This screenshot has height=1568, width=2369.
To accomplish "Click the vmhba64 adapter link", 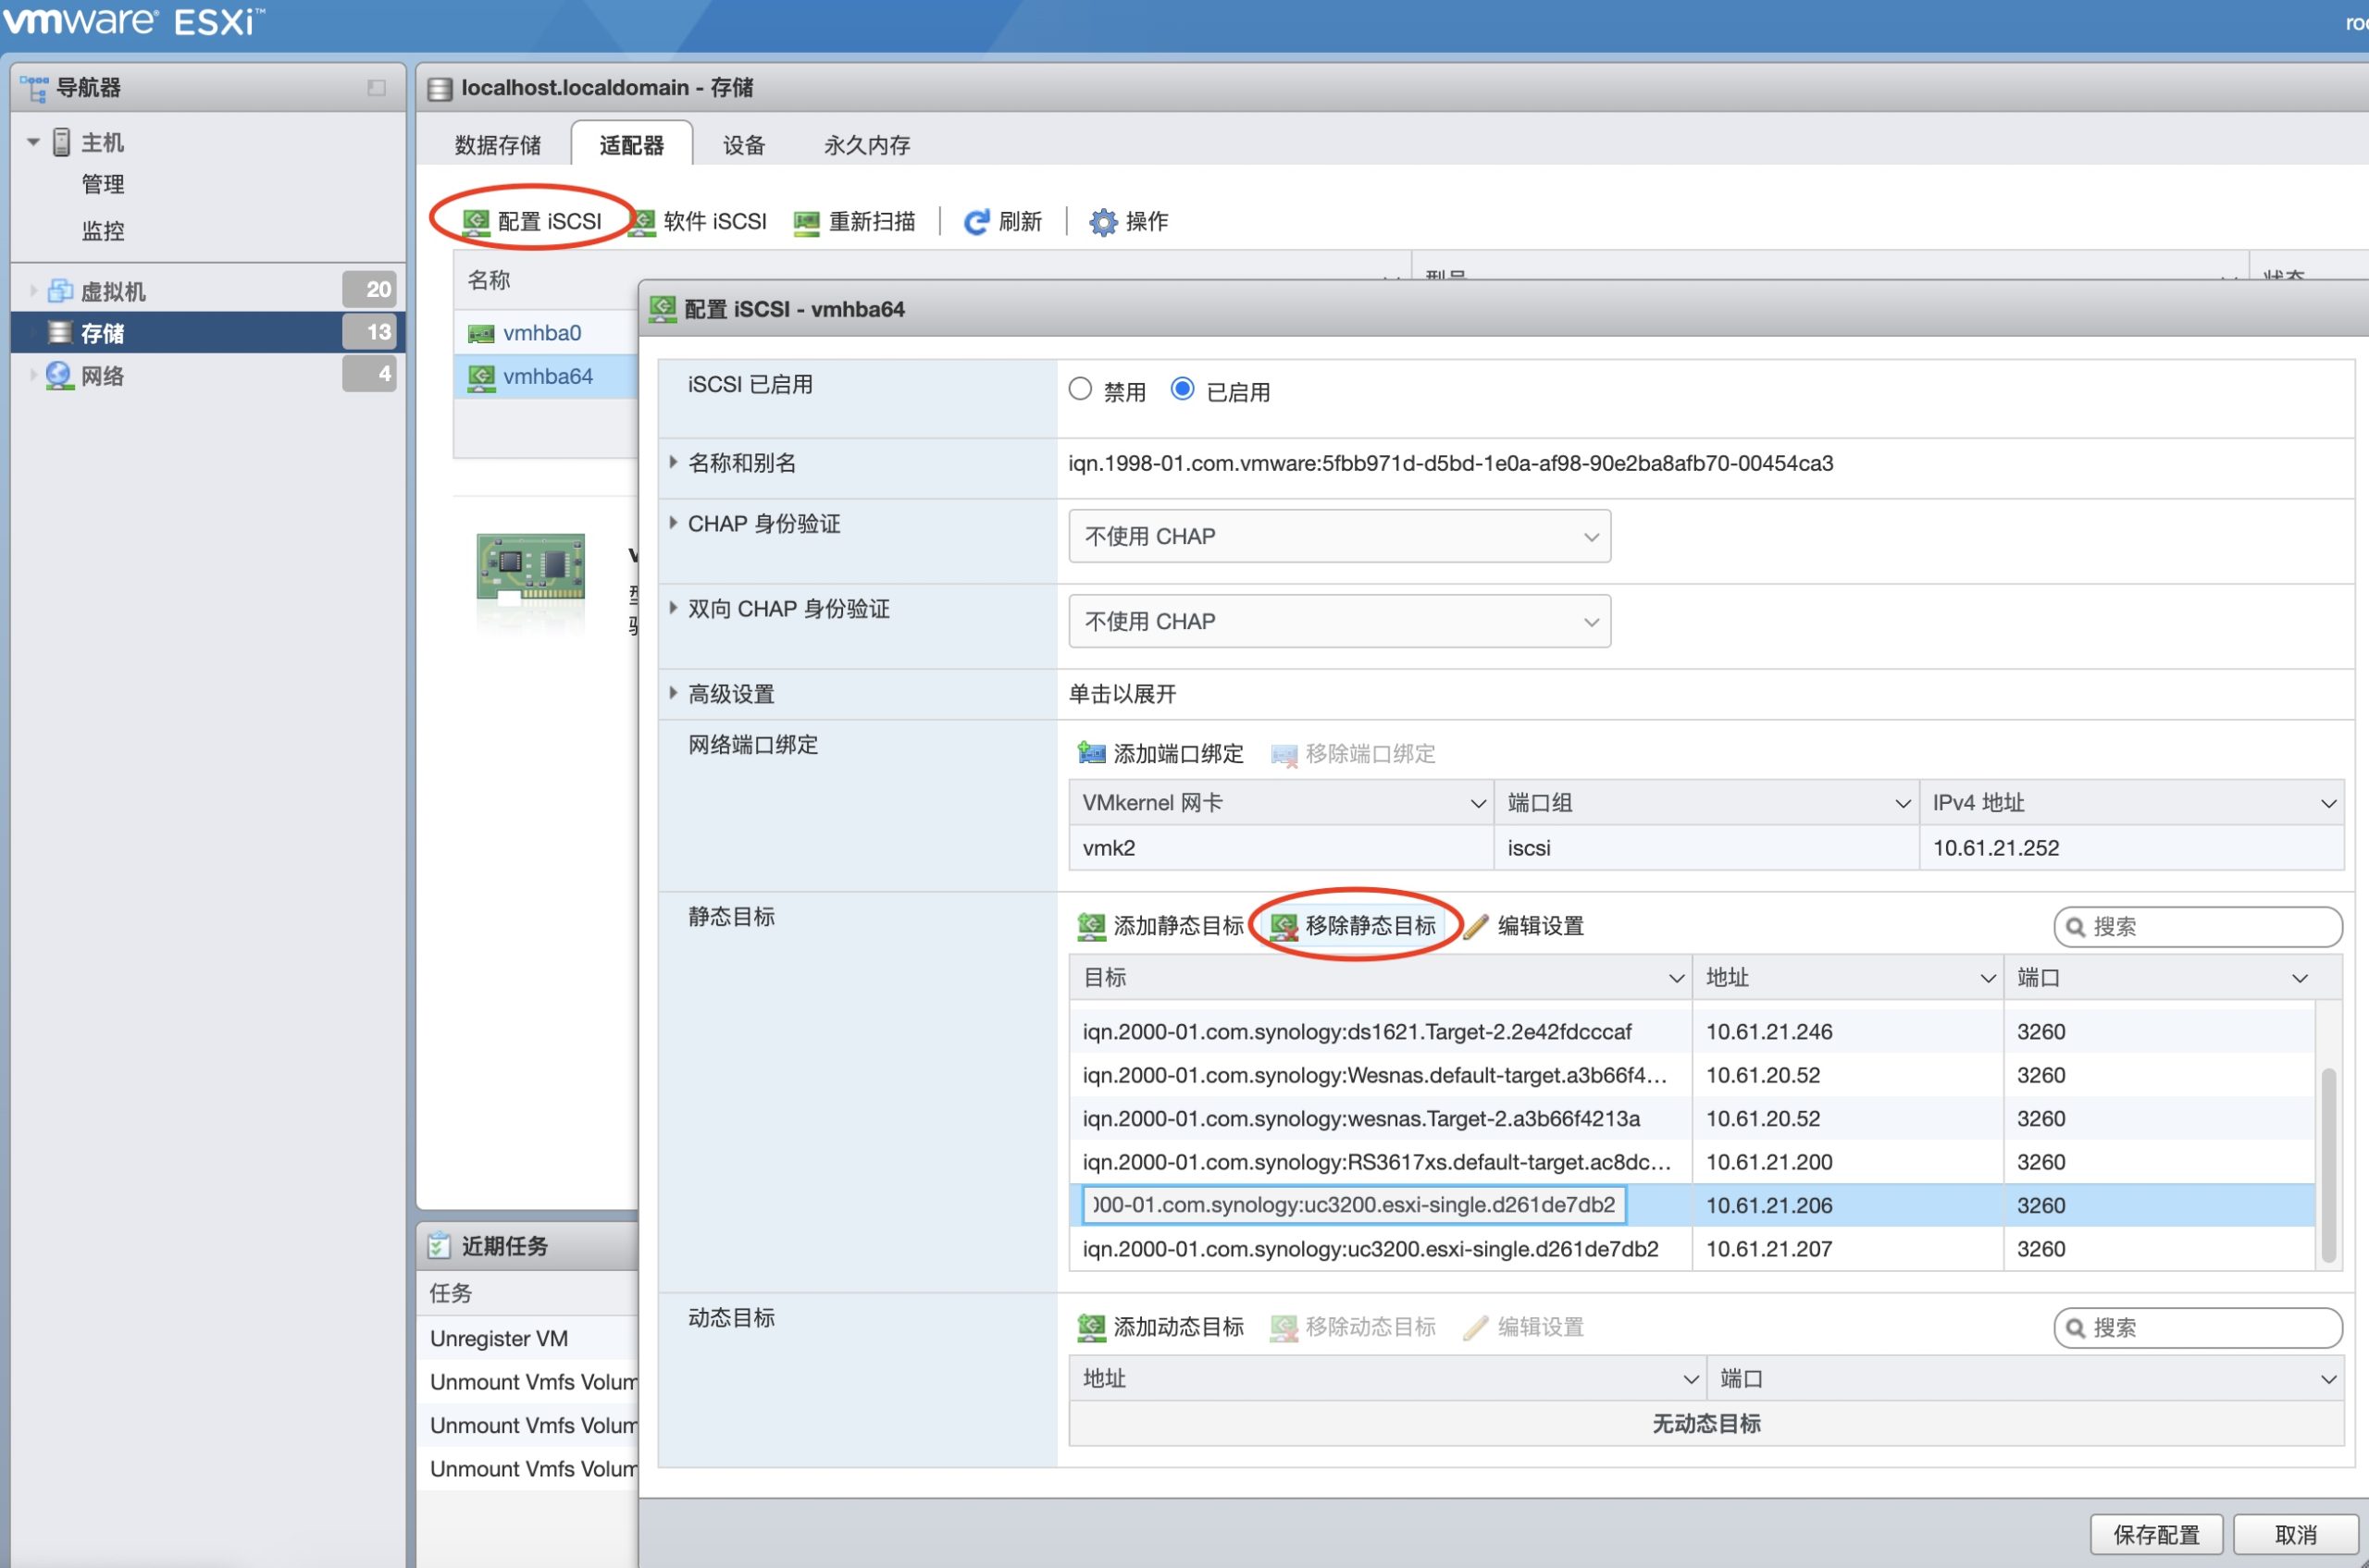I will 548,377.
